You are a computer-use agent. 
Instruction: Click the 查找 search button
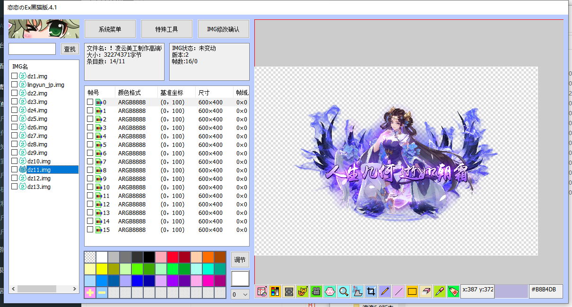click(x=69, y=49)
